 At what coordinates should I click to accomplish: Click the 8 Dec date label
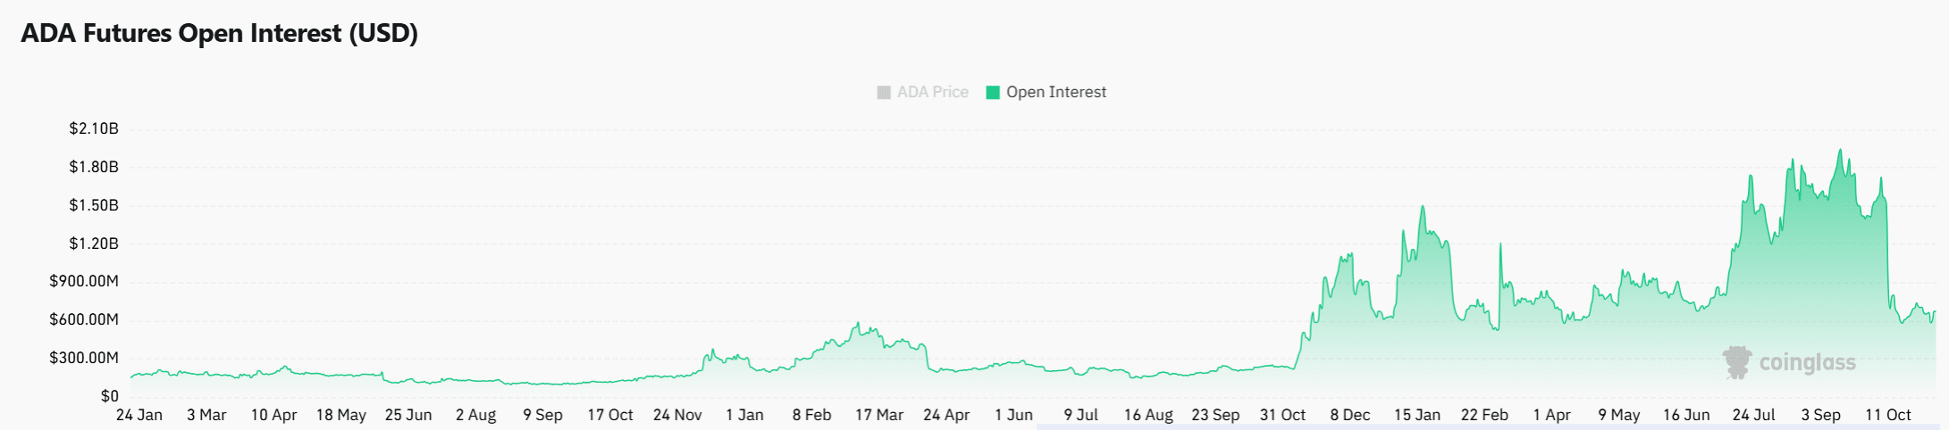[1349, 415]
